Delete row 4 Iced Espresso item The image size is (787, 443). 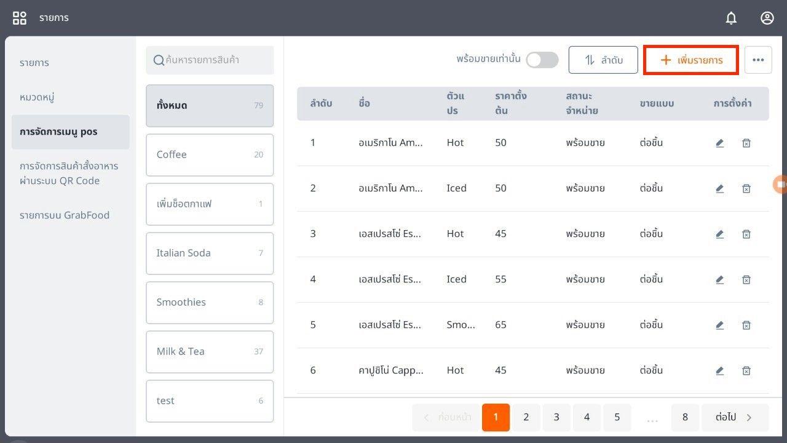point(746,279)
